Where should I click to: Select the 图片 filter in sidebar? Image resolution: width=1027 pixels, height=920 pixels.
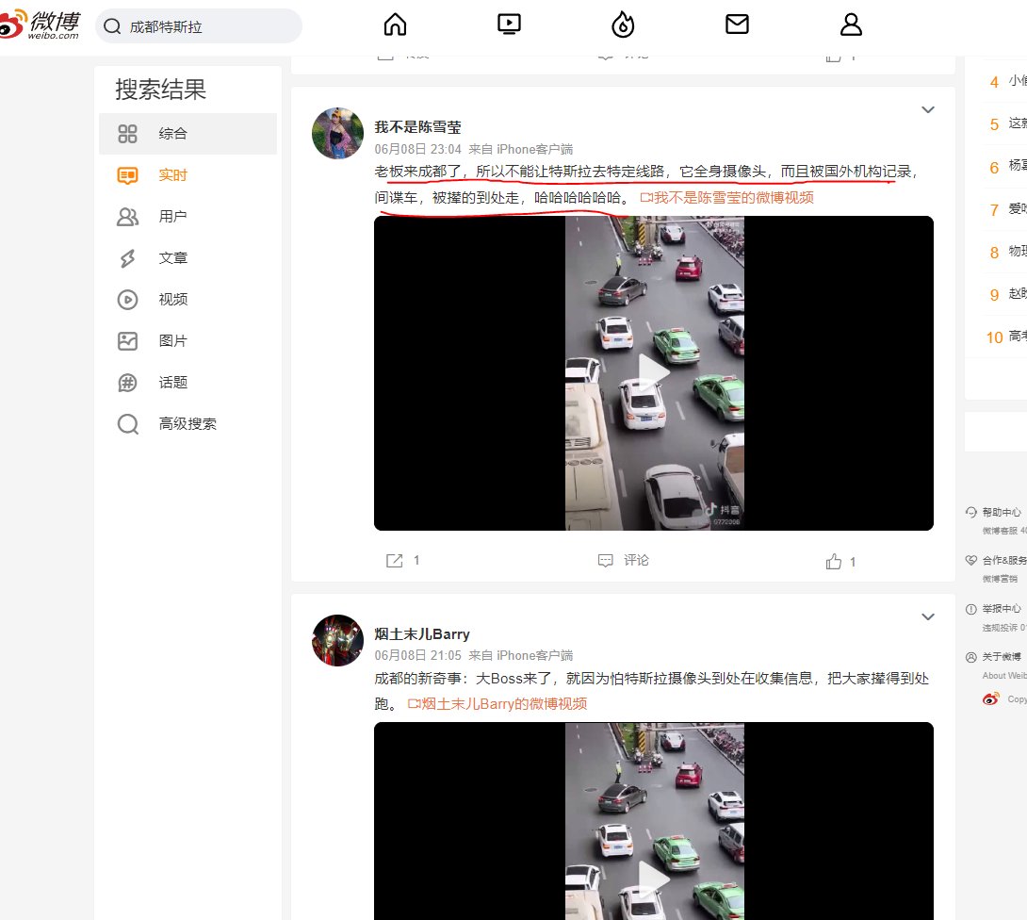click(188, 340)
